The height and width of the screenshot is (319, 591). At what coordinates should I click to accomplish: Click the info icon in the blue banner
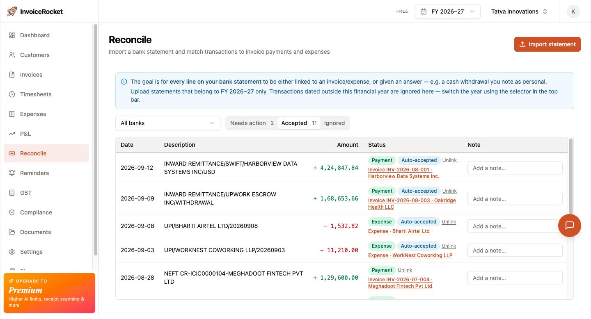(124, 82)
